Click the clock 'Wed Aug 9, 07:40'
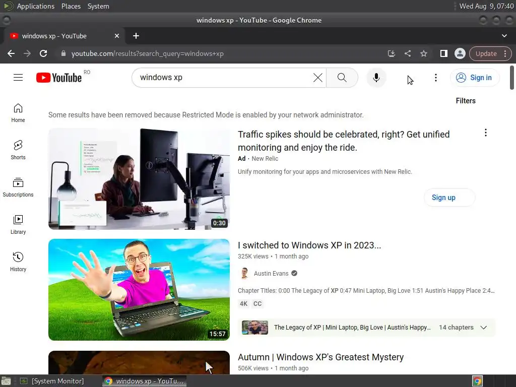The image size is (516, 387). click(x=486, y=6)
